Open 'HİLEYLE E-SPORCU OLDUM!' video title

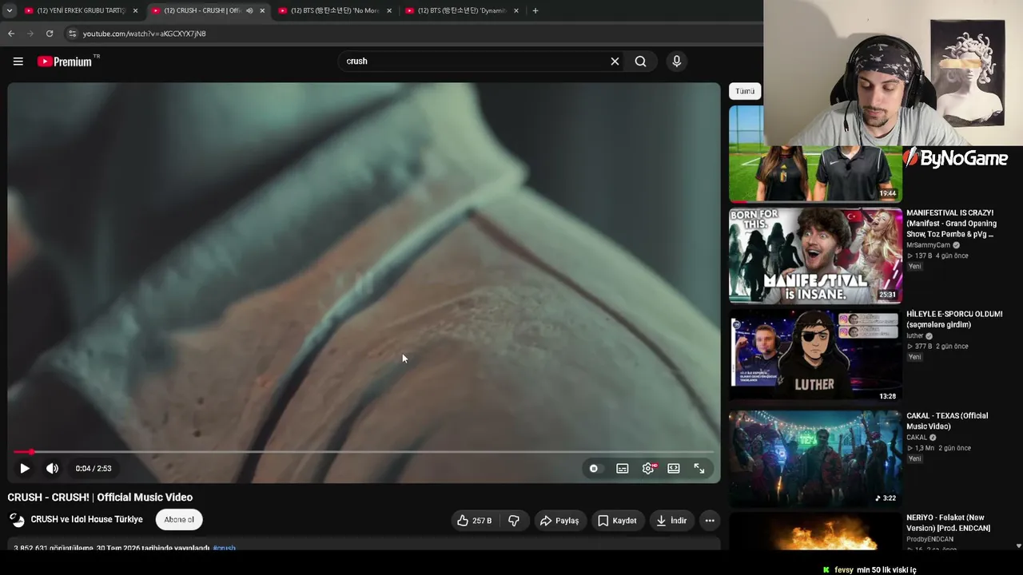pos(954,319)
